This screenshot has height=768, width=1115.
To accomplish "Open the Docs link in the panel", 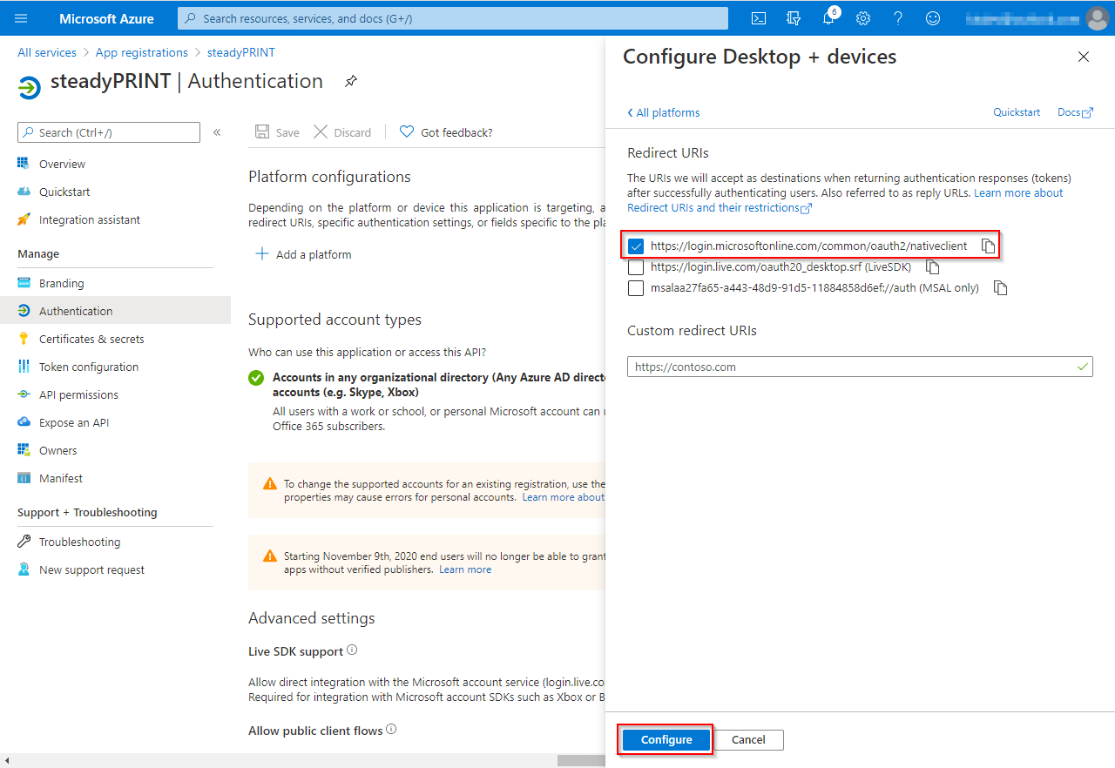I will tap(1075, 112).
